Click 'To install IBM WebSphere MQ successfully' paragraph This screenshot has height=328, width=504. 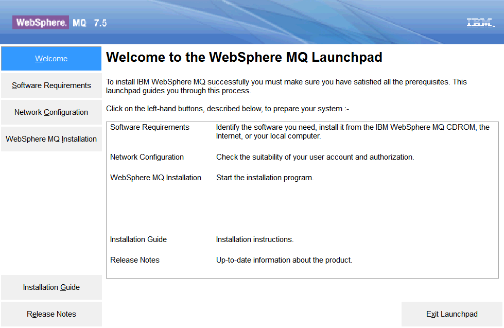(x=286, y=86)
